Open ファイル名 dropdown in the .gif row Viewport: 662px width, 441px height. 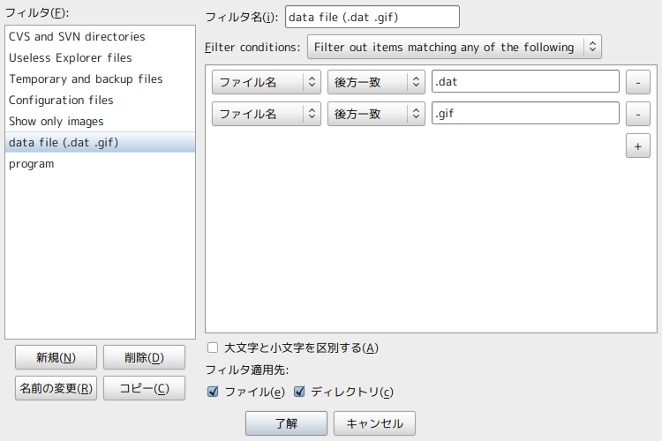(x=266, y=114)
